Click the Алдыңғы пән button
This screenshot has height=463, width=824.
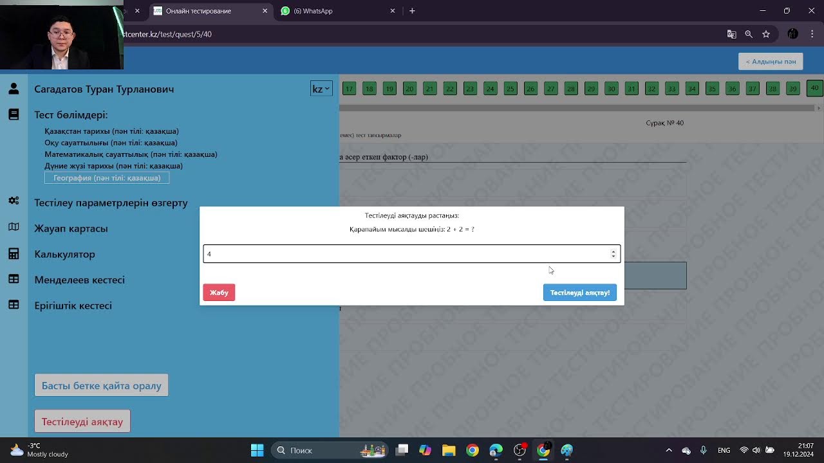point(771,62)
